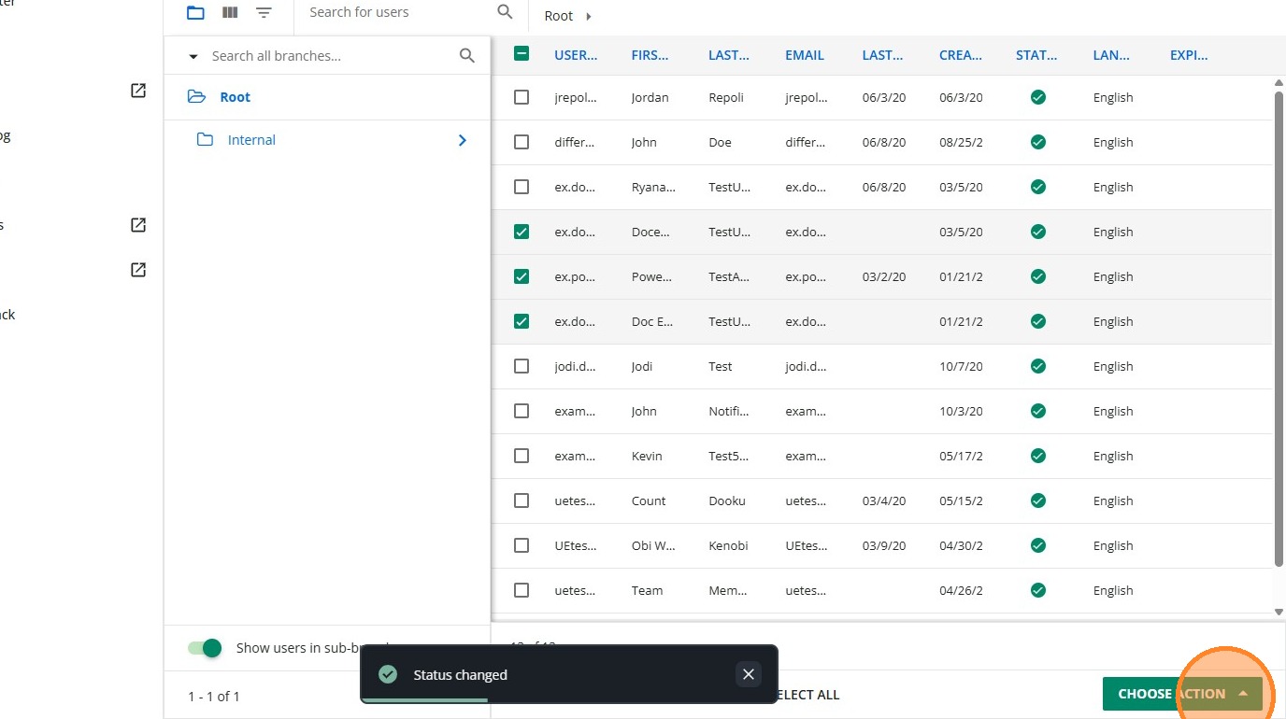The image size is (1286, 719).
Task: Open the column manager icon
Action: click(x=230, y=13)
